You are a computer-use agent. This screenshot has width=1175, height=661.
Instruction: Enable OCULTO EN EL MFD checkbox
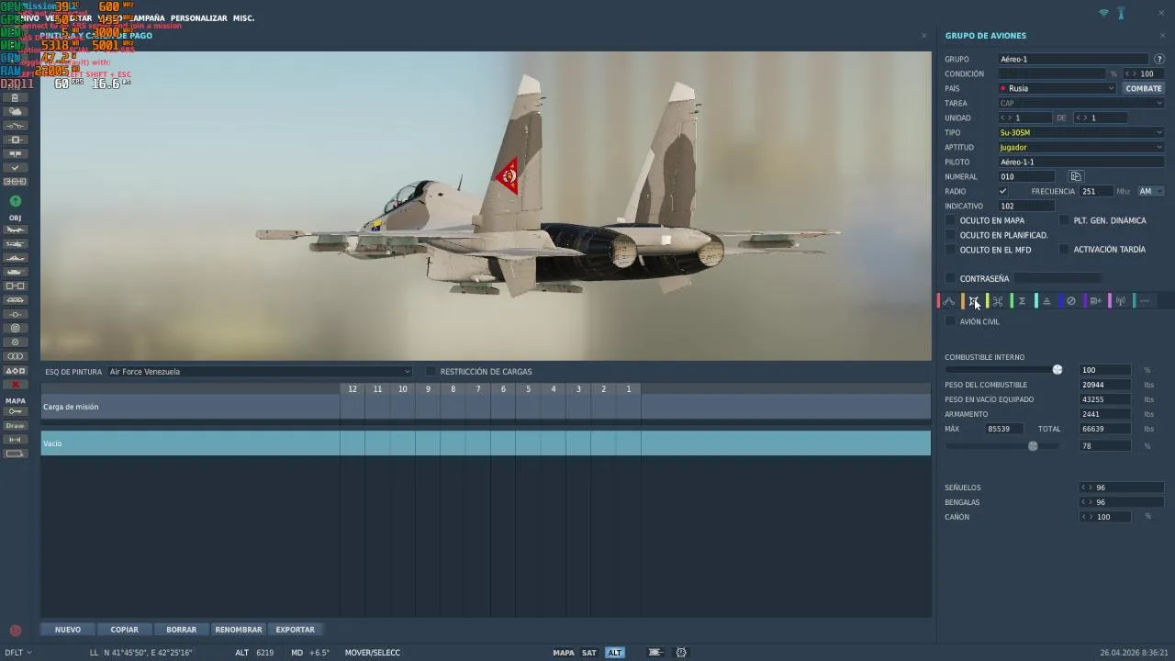tap(951, 250)
